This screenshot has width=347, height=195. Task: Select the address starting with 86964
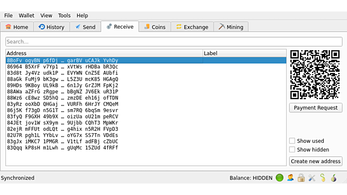62,67
